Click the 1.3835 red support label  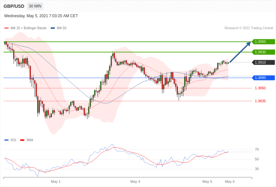[x=260, y=101]
